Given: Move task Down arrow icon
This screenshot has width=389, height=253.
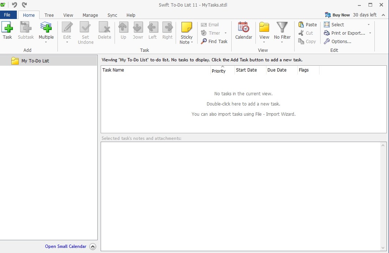Looking at the screenshot, I should (138, 27).
